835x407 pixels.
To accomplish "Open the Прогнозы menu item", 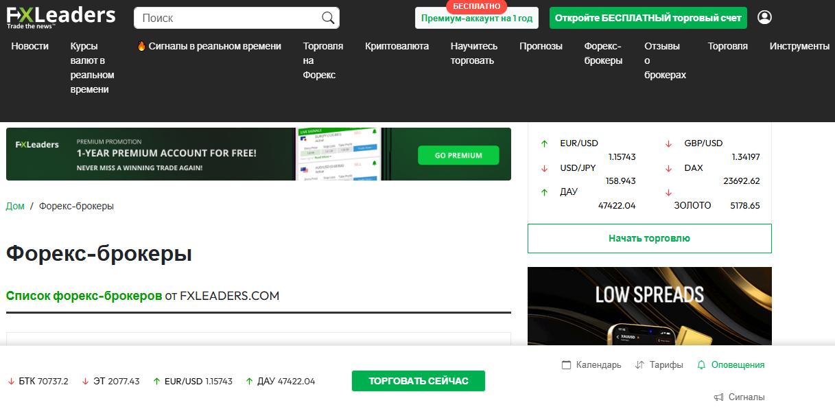I will (x=541, y=46).
